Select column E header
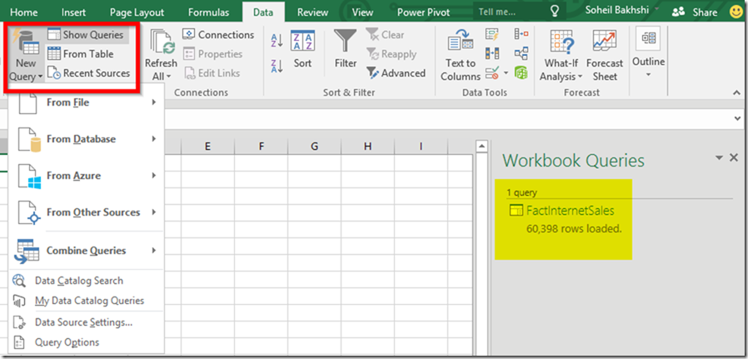Viewport: 748px width, 359px height. point(207,147)
